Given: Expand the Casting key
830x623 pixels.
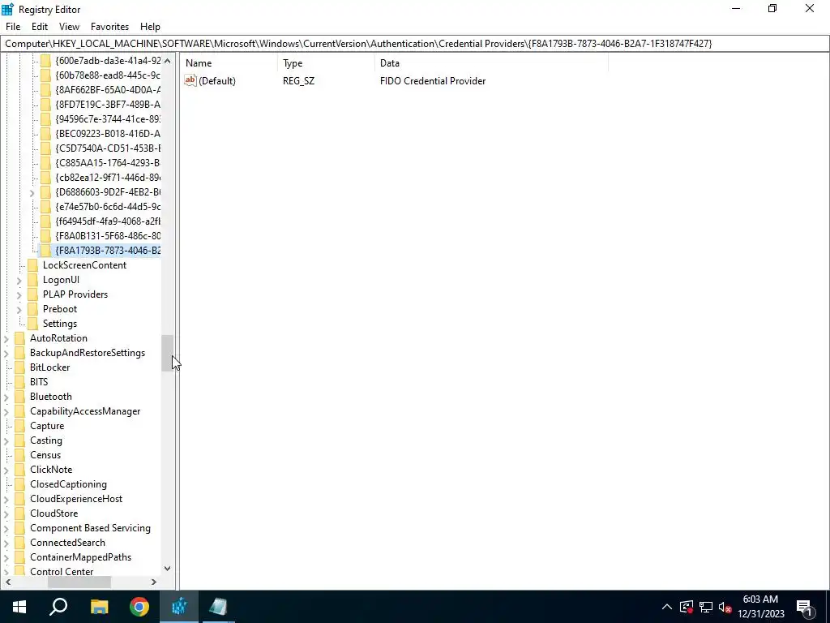Looking at the screenshot, I should click(x=6, y=440).
